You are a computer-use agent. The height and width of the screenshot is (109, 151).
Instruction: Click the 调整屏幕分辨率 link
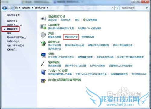pos(85,57)
